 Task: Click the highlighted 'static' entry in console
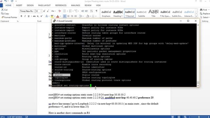pyautogui.click(x=62, y=75)
